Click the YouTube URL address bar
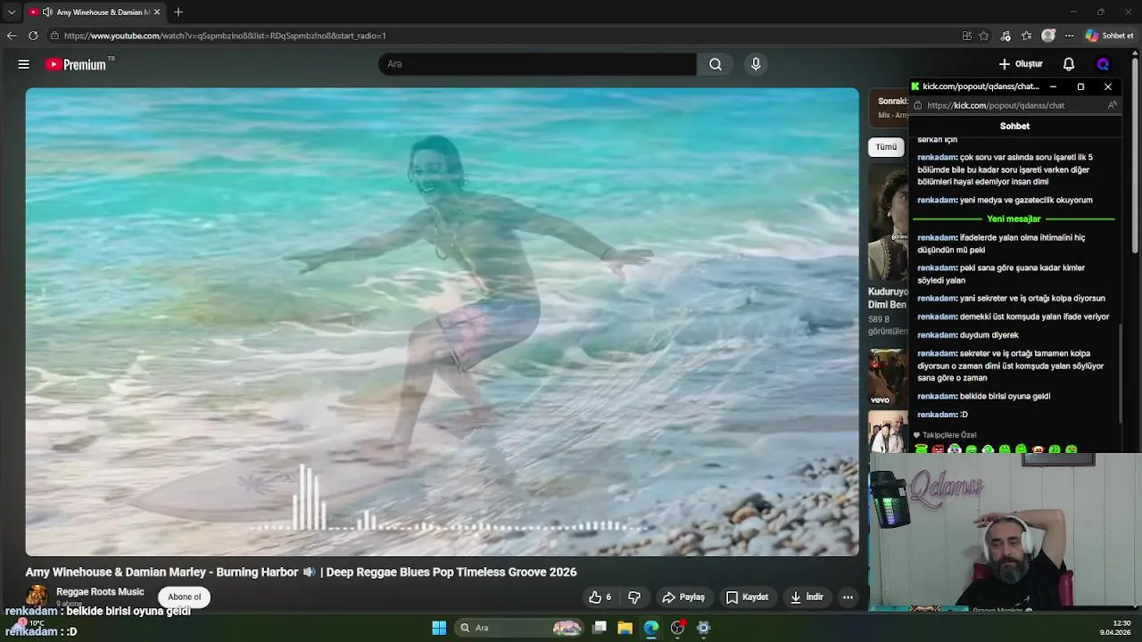 click(500, 36)
